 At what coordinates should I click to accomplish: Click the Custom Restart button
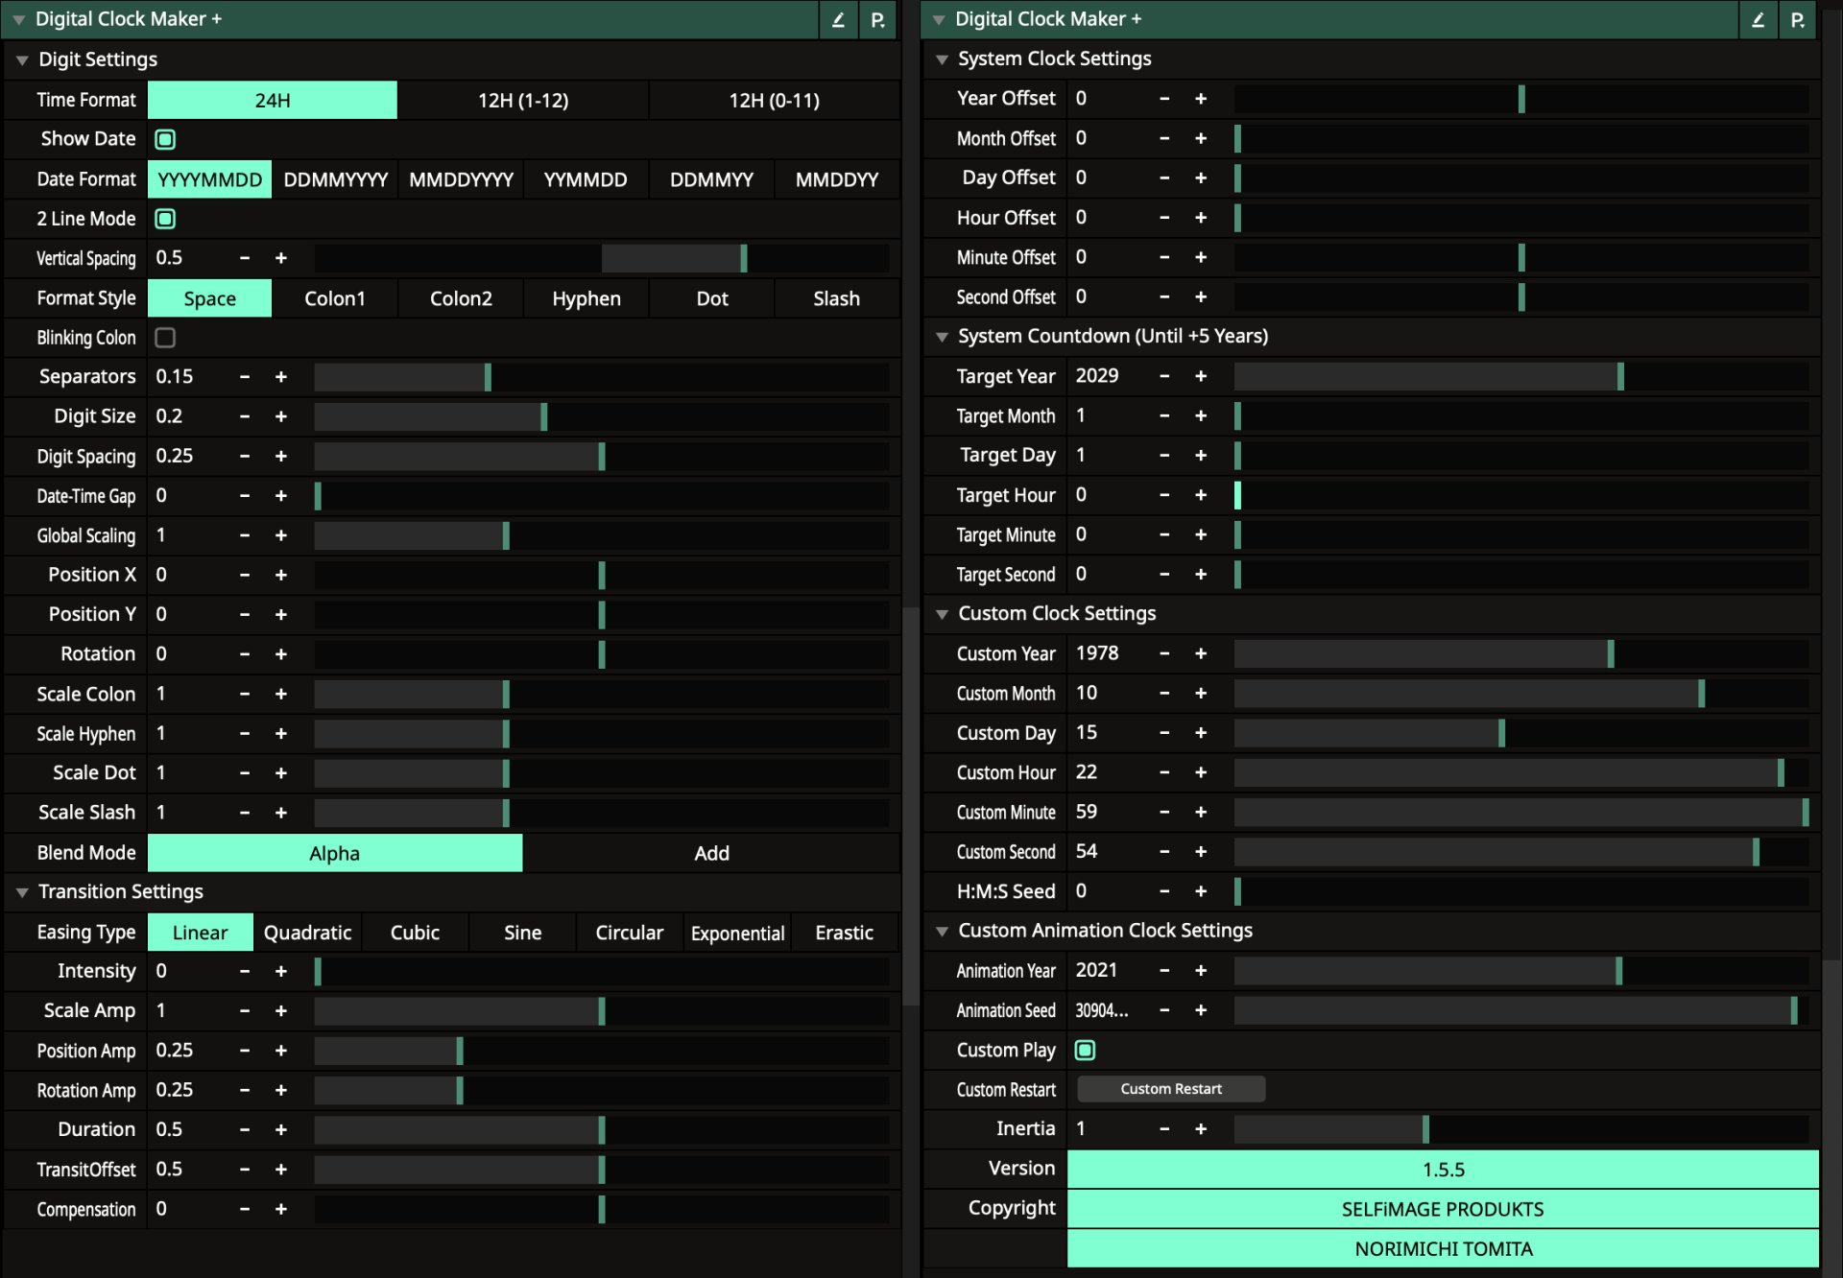pyautogui.click(x=1171, y=1089)
